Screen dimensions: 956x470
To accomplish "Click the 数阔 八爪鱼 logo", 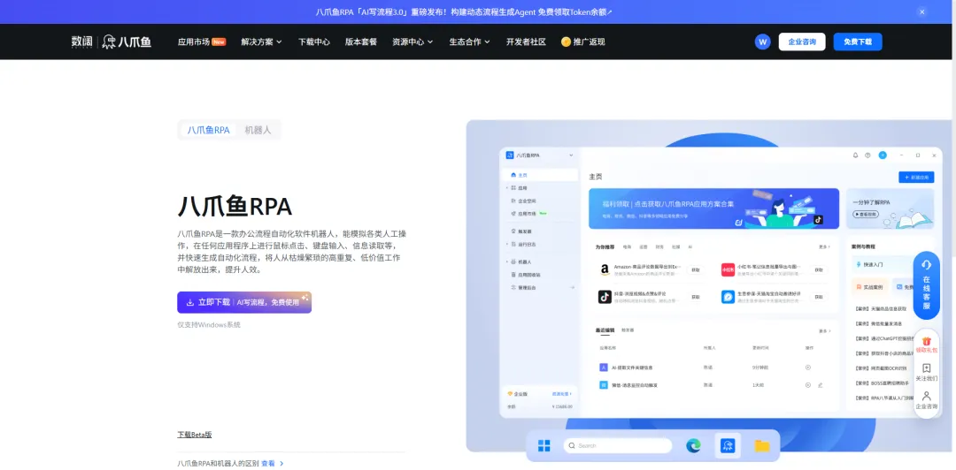I will click(111, 42).
